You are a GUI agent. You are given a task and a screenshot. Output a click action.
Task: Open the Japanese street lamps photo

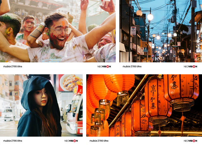point(161,31)
